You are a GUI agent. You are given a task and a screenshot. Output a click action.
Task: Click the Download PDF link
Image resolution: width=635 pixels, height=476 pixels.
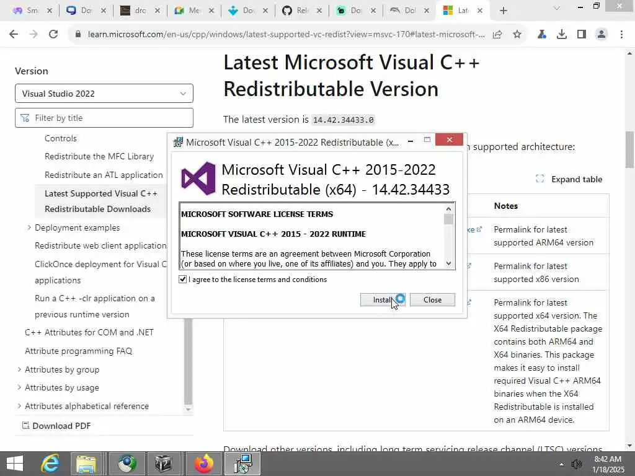click(x=56, y=425)
